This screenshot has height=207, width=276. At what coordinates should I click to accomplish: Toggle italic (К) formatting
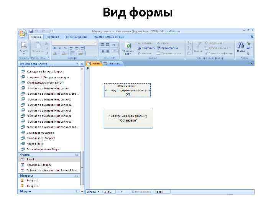pos(60,48)
